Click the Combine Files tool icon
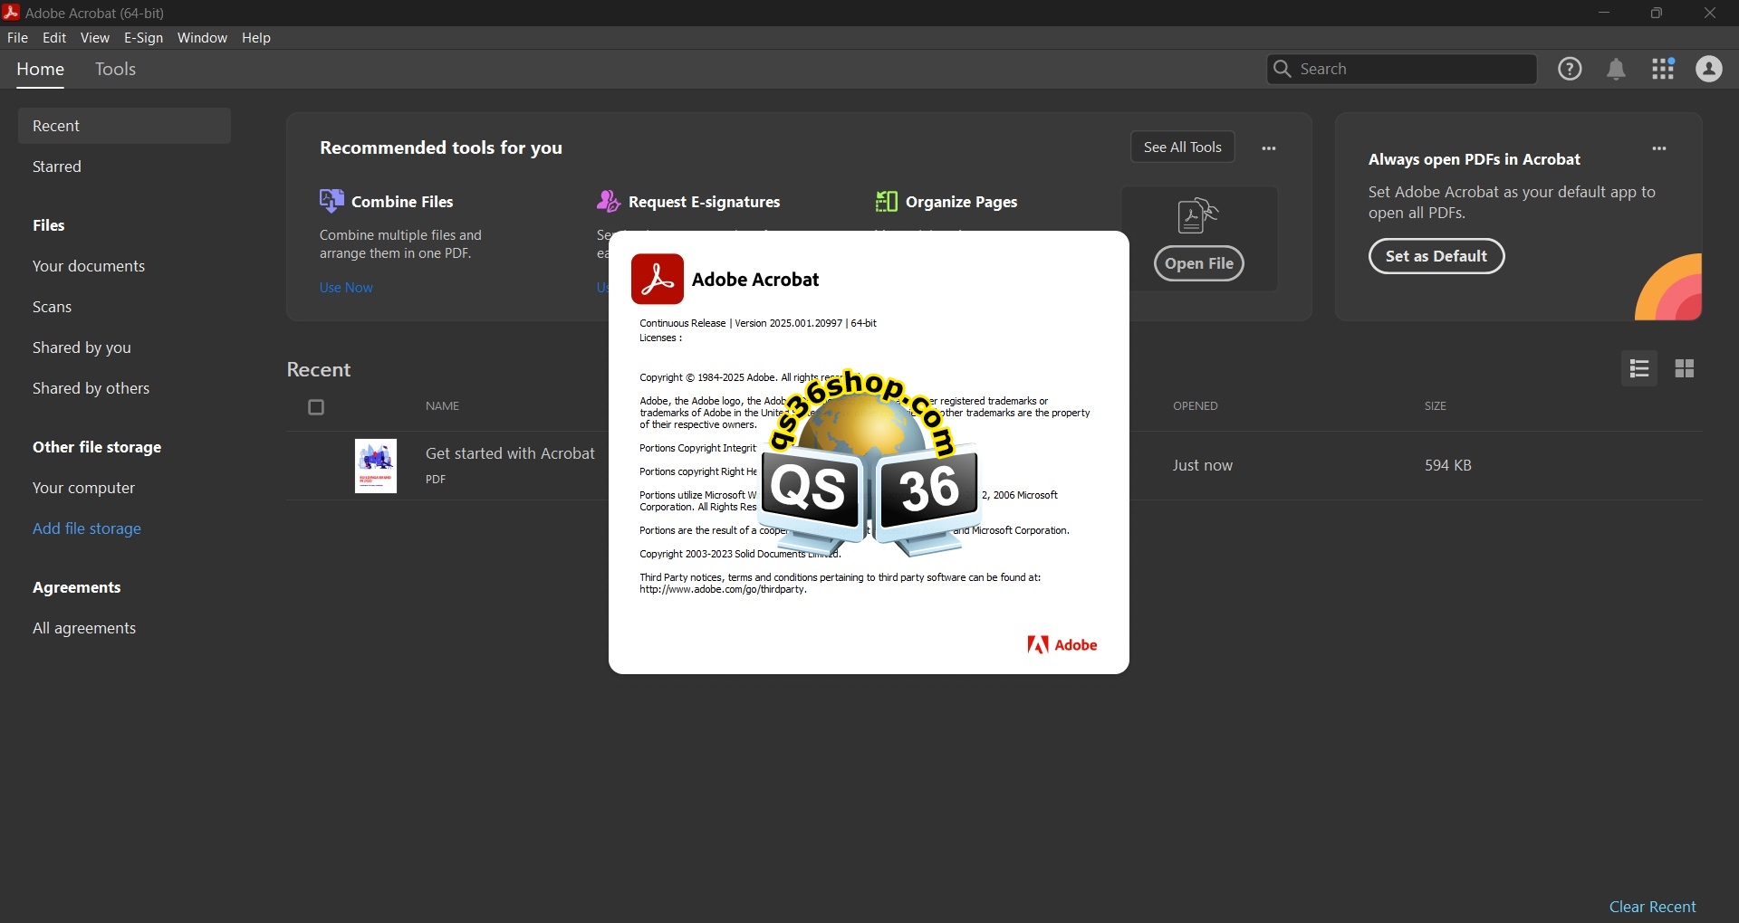Screen dimensions: 1739x923 (x=331, y=201)
